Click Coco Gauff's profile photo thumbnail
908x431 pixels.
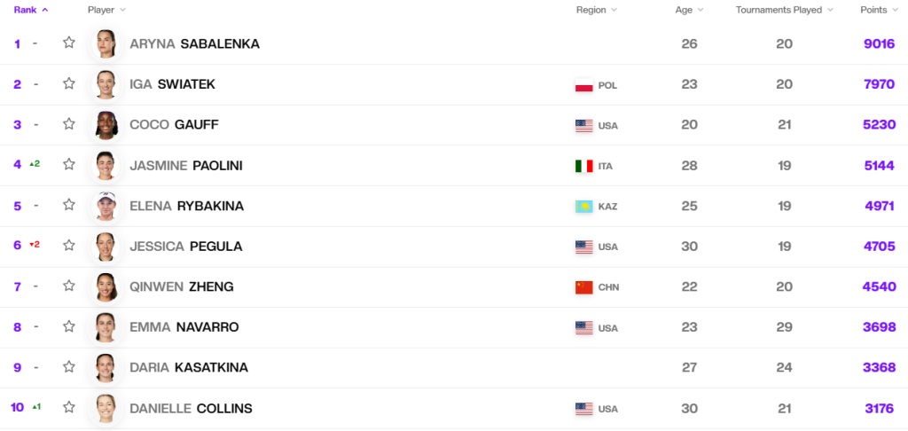click(x=106, y=125)
